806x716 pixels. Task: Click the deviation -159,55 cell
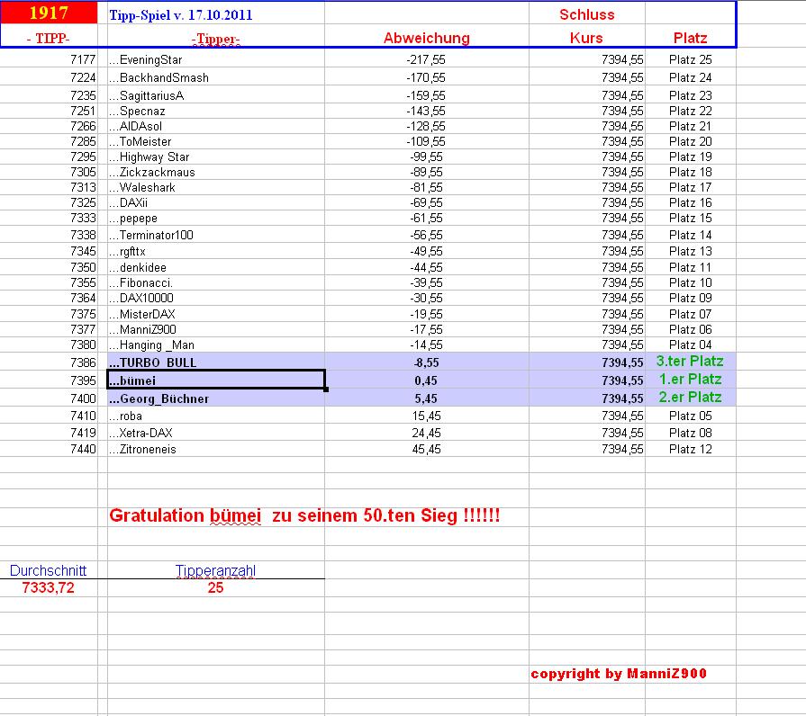coord(426,95)
